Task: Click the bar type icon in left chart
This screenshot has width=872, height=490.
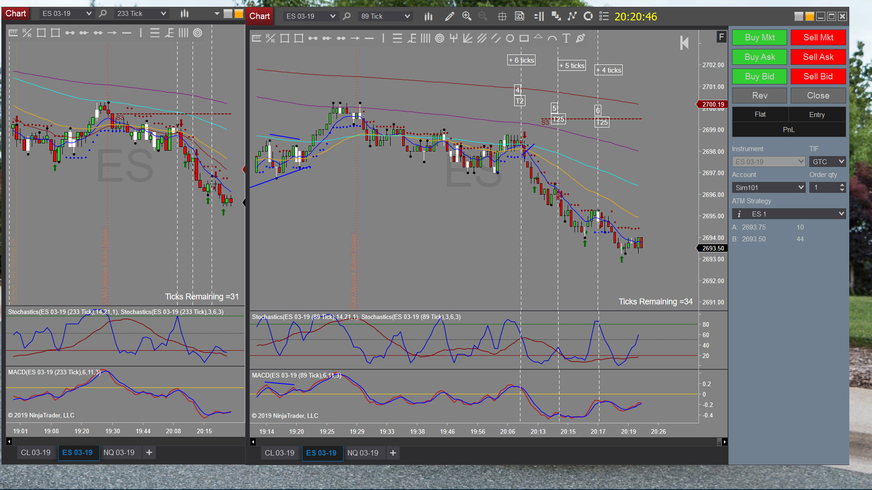Action: [184, 14]
